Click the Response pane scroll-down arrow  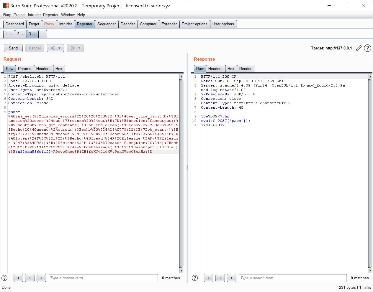point(370,271)
